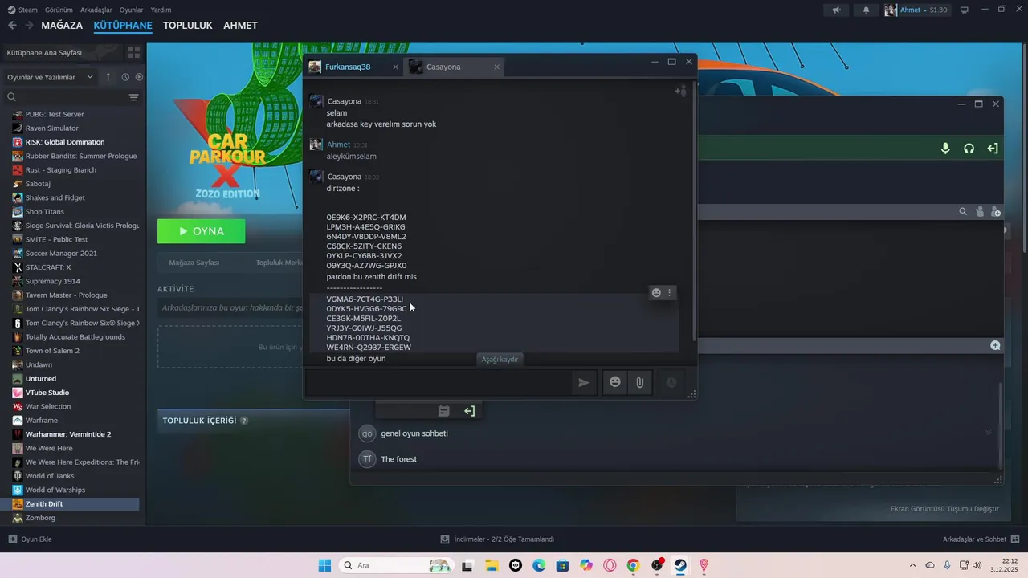Toggle headphones deafen in green voice bar
The image size is (1028, 578).
click(x=969, y=149)
